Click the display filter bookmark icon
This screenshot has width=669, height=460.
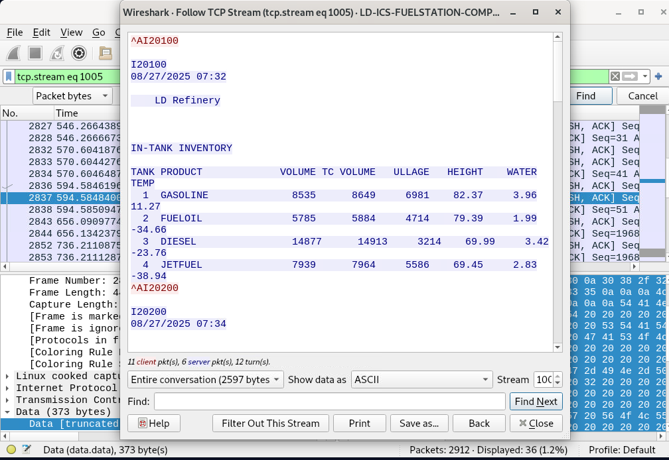[x=9, y=77]
